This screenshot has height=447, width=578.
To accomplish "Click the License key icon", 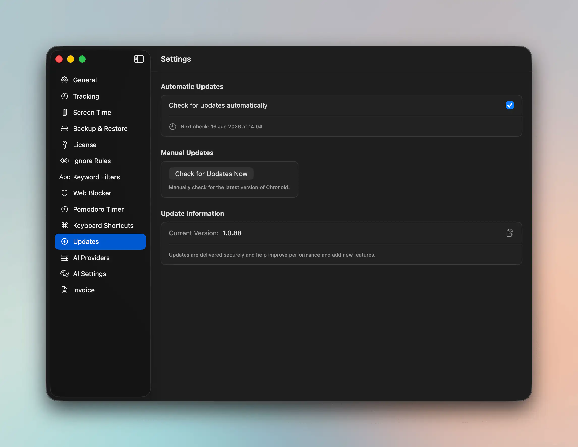I will pos(65,145).
